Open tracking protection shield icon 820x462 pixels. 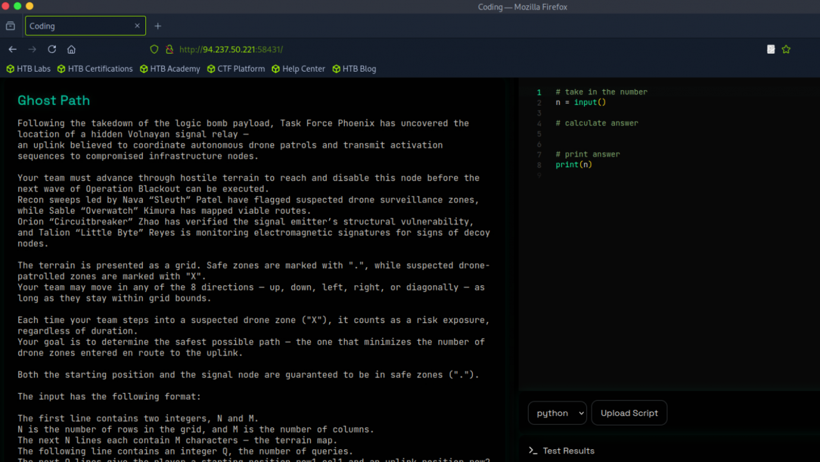tap(154, 49)
